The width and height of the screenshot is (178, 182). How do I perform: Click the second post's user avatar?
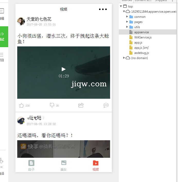tap(21, 120)
